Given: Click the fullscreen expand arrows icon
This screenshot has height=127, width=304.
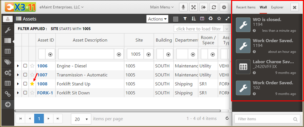Looking at the screenshot, I should pyautogui.click(x=193, y=7).
